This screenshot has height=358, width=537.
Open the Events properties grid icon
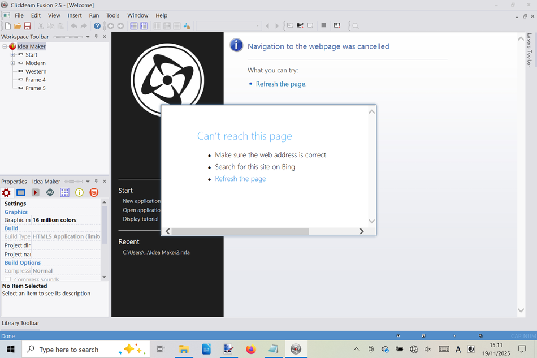point(64,193)
